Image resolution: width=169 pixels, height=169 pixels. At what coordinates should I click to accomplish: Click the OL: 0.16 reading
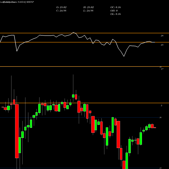pos(116,14)
